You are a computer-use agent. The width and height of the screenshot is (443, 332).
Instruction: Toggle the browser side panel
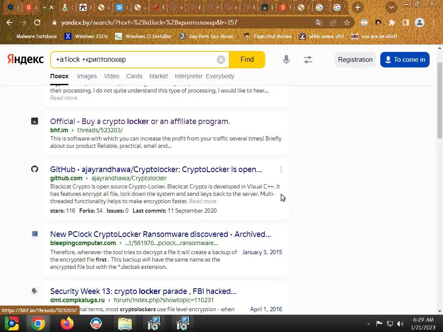coord(406,22)
